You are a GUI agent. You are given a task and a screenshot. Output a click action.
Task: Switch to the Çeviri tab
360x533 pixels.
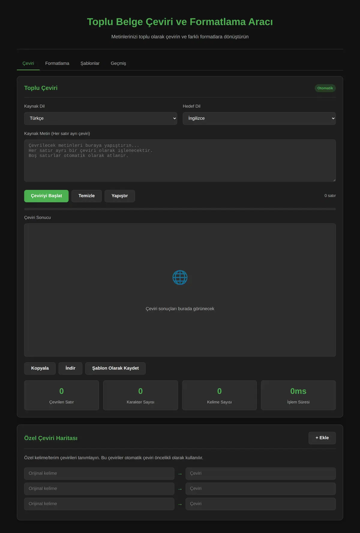coord(28,63)
